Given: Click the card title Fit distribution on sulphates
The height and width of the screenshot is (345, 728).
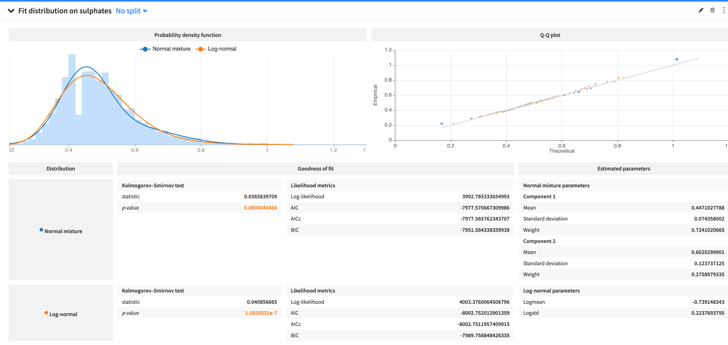Looking at the screenshot, I should 65,11.
